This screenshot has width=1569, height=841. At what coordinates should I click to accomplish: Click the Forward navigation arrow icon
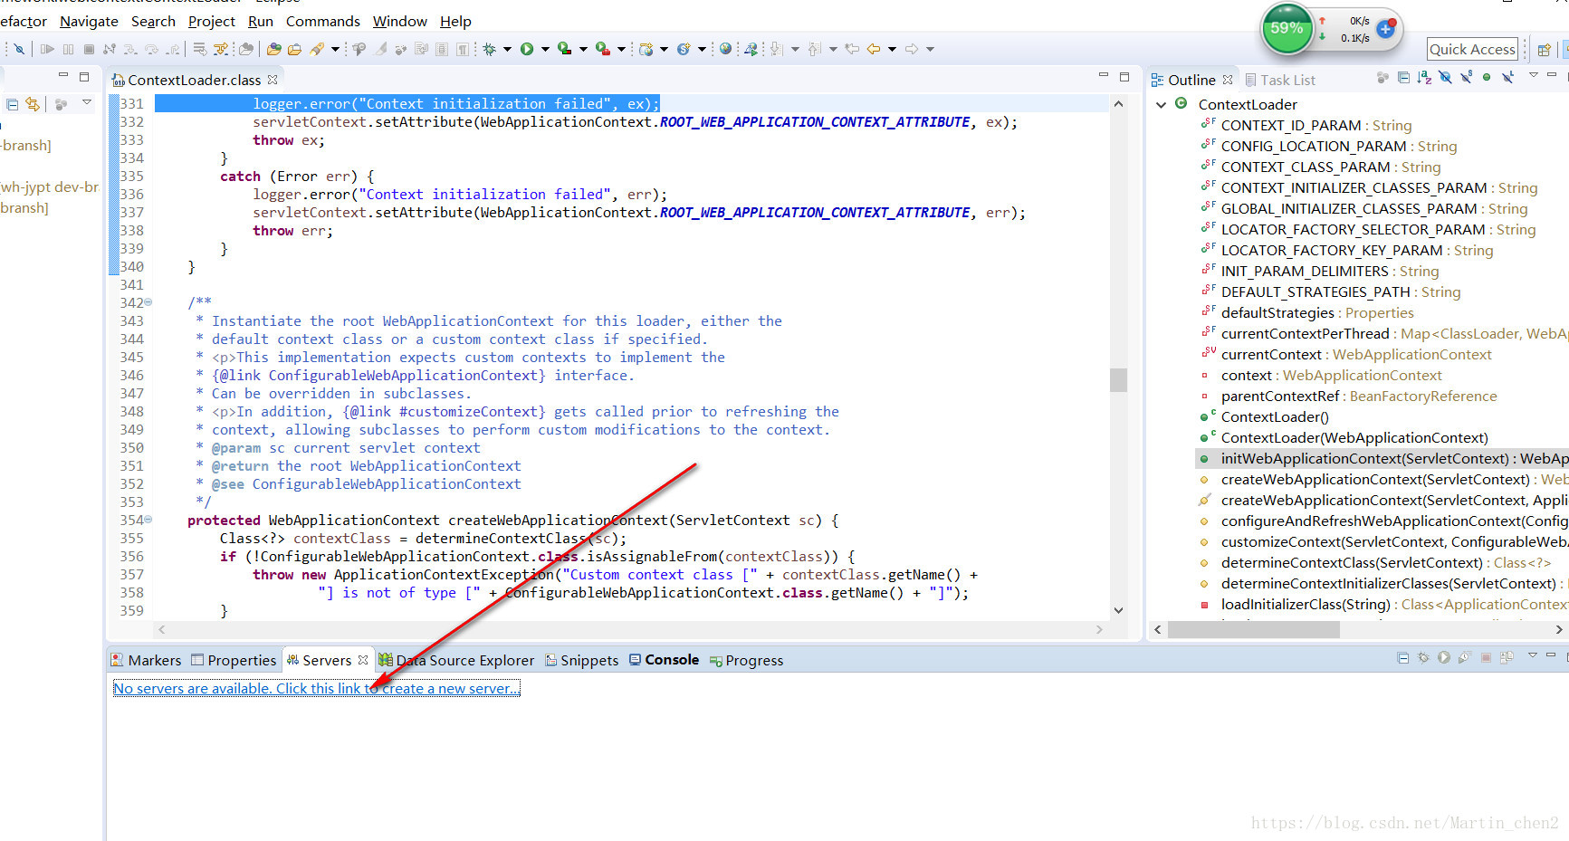tap(912, 49)
